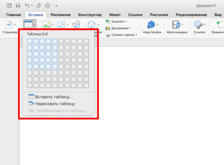Expand the Надстройки dropdown arrow
The height and width of the screenshot is (165, 224).
157,24
